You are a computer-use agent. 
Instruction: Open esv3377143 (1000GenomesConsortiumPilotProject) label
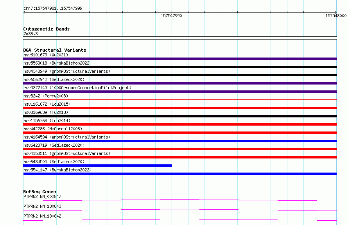pos(77,88)
